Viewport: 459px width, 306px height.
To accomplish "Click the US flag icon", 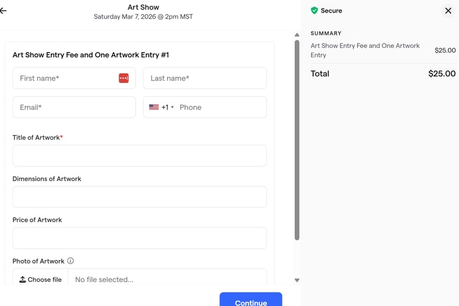I will [x=154, y=108].
